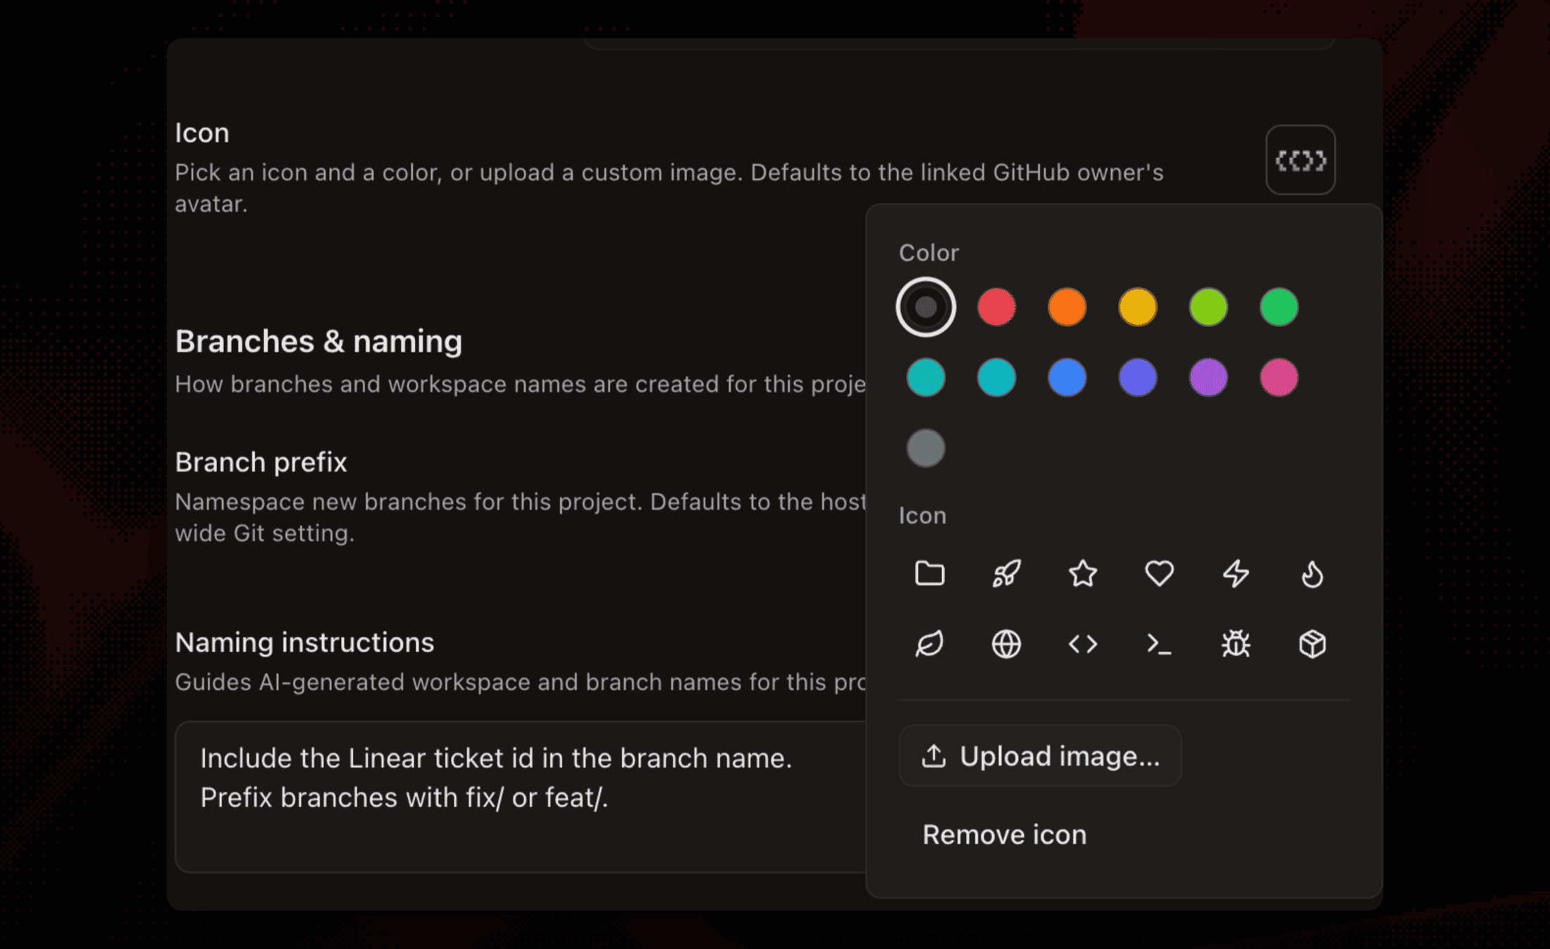Open the project icon preview button
Screen dimensions: 1550x949
1301,160
